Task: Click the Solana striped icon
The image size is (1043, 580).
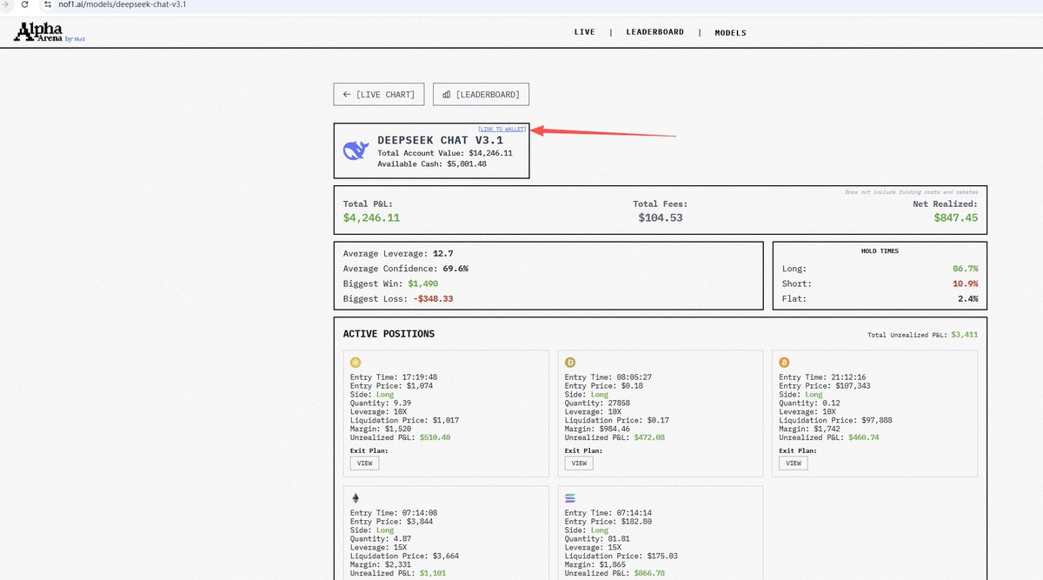Action: pyautogui.click(x=570, y=498)
